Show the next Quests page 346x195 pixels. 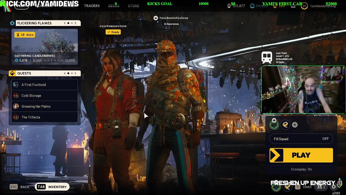pos(75,73)
